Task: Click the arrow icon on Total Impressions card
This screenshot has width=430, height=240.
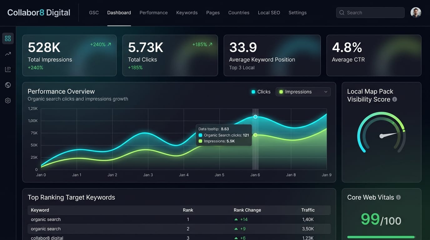Action: coord(109,44)
